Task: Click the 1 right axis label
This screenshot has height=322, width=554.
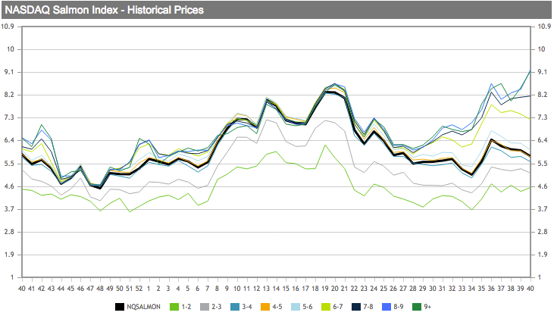Action: pos(540,277)
